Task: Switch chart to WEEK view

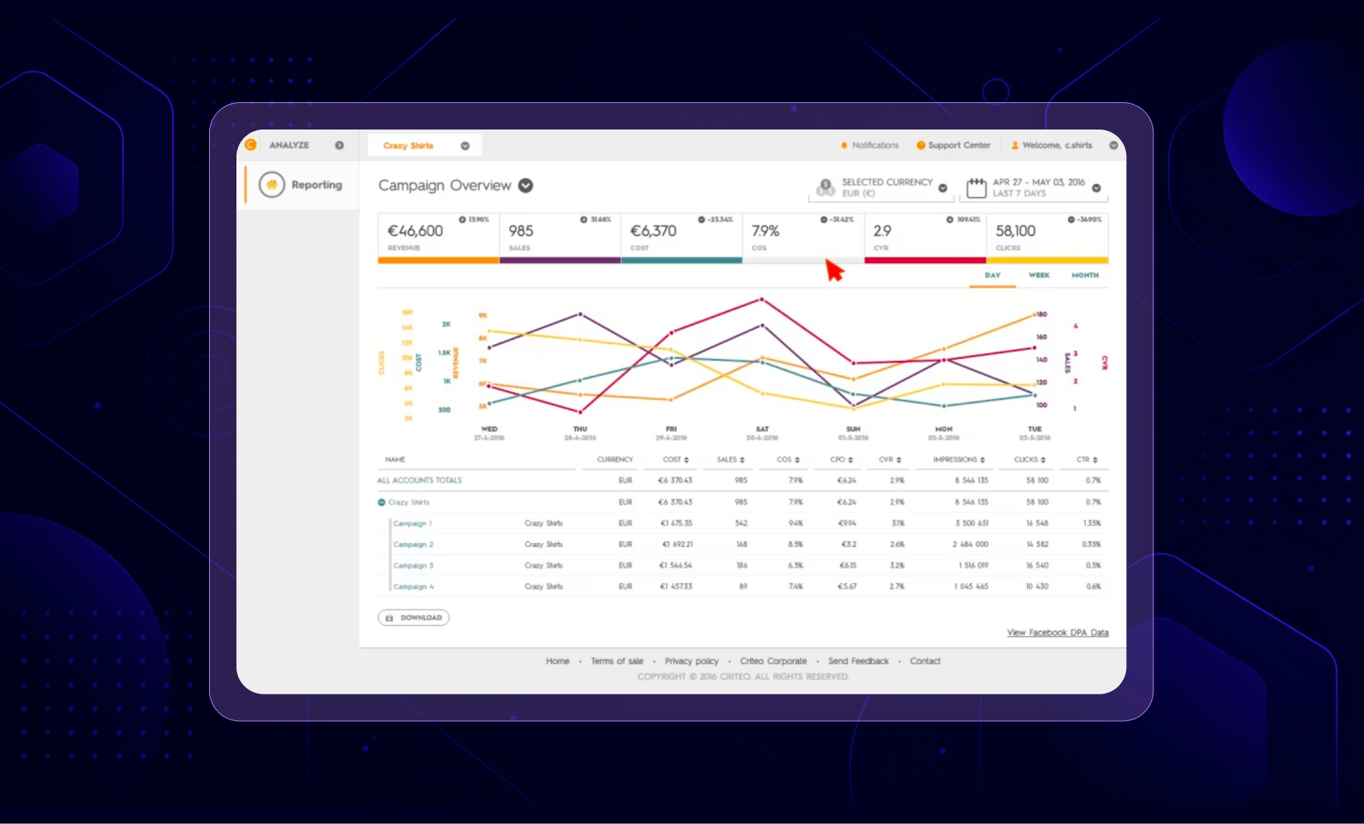Action: pyautogui.click(x=1039, y=276)
